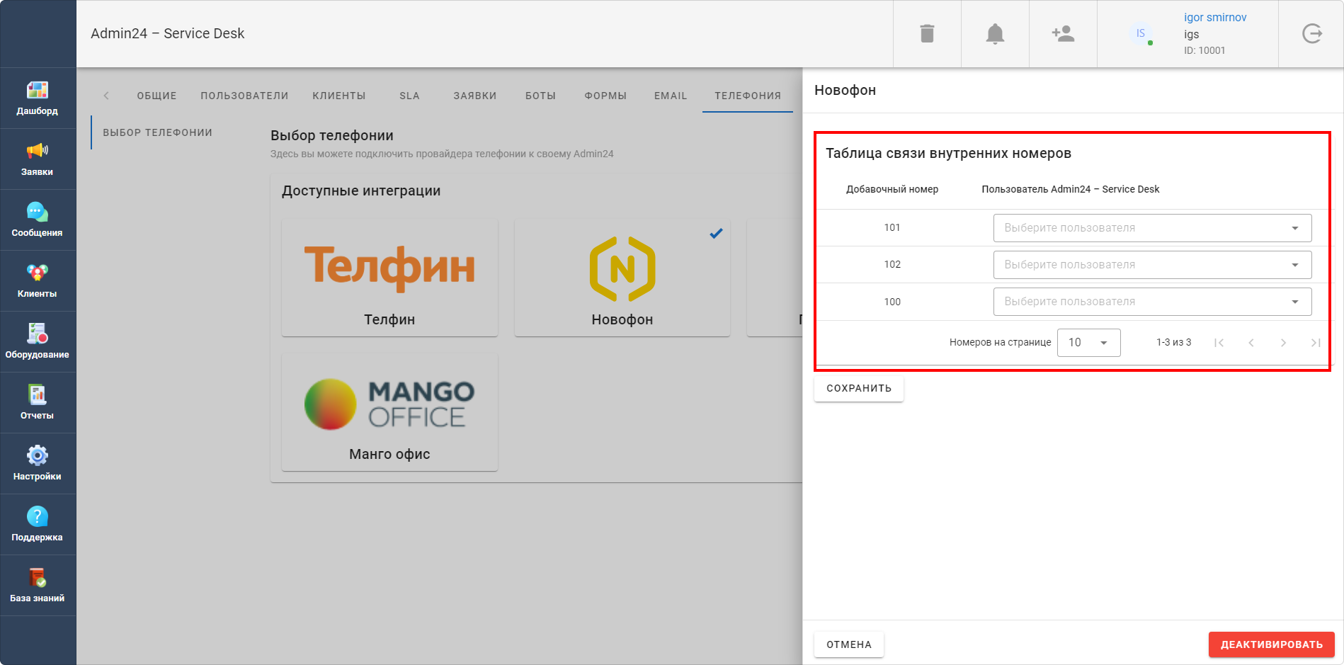This screenshot has width=1344, height=665.
Task: Open Настройки in the sidebar
Action: coord(38,464)
